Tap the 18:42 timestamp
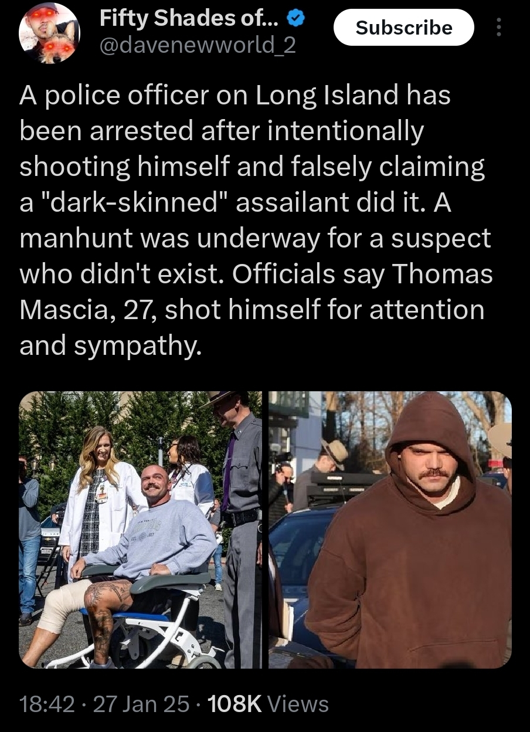Screen dimensions: 530x732 [x=47, y=703]
